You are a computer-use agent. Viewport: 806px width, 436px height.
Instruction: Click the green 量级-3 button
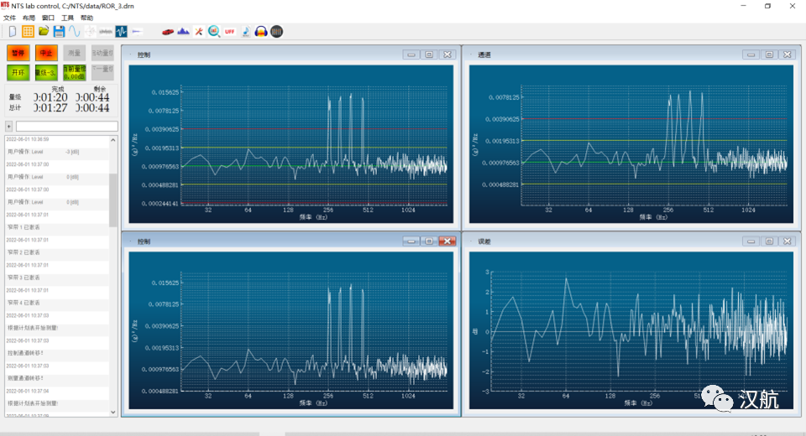46,72
